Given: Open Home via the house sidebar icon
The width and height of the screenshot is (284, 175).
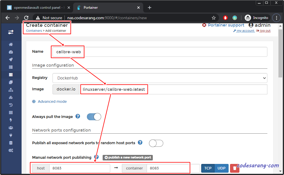Looking at the screenshot, I should tap(11, 45).
